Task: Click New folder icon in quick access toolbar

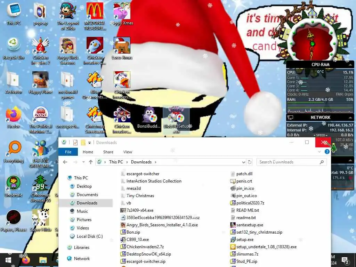Action: [83, 143]
